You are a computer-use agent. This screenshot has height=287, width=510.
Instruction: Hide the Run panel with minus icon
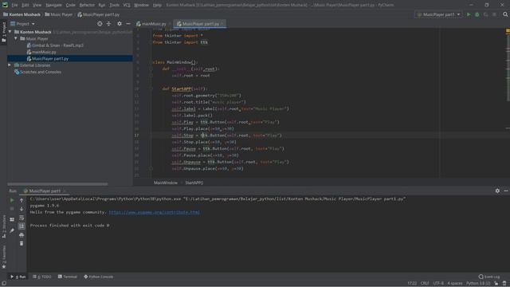click(x=506, y=191)
